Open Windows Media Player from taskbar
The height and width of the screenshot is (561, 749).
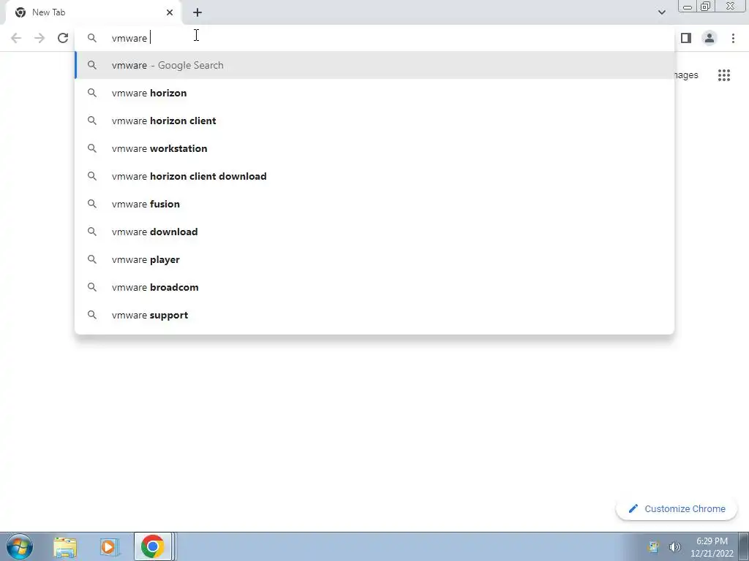tap(109, 546)
